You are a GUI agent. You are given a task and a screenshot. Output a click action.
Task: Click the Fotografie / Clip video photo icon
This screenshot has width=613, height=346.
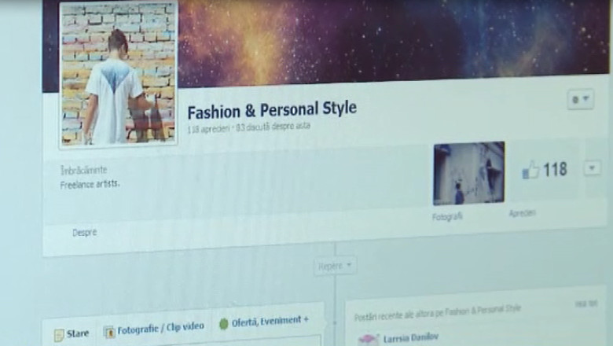pos(109,332)
